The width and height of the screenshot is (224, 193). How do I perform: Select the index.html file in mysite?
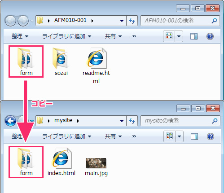pyautogui.click(x=61, y=162)
